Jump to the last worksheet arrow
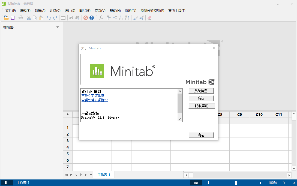The width and height of the screenshot is (297, 186). [86, 175]
